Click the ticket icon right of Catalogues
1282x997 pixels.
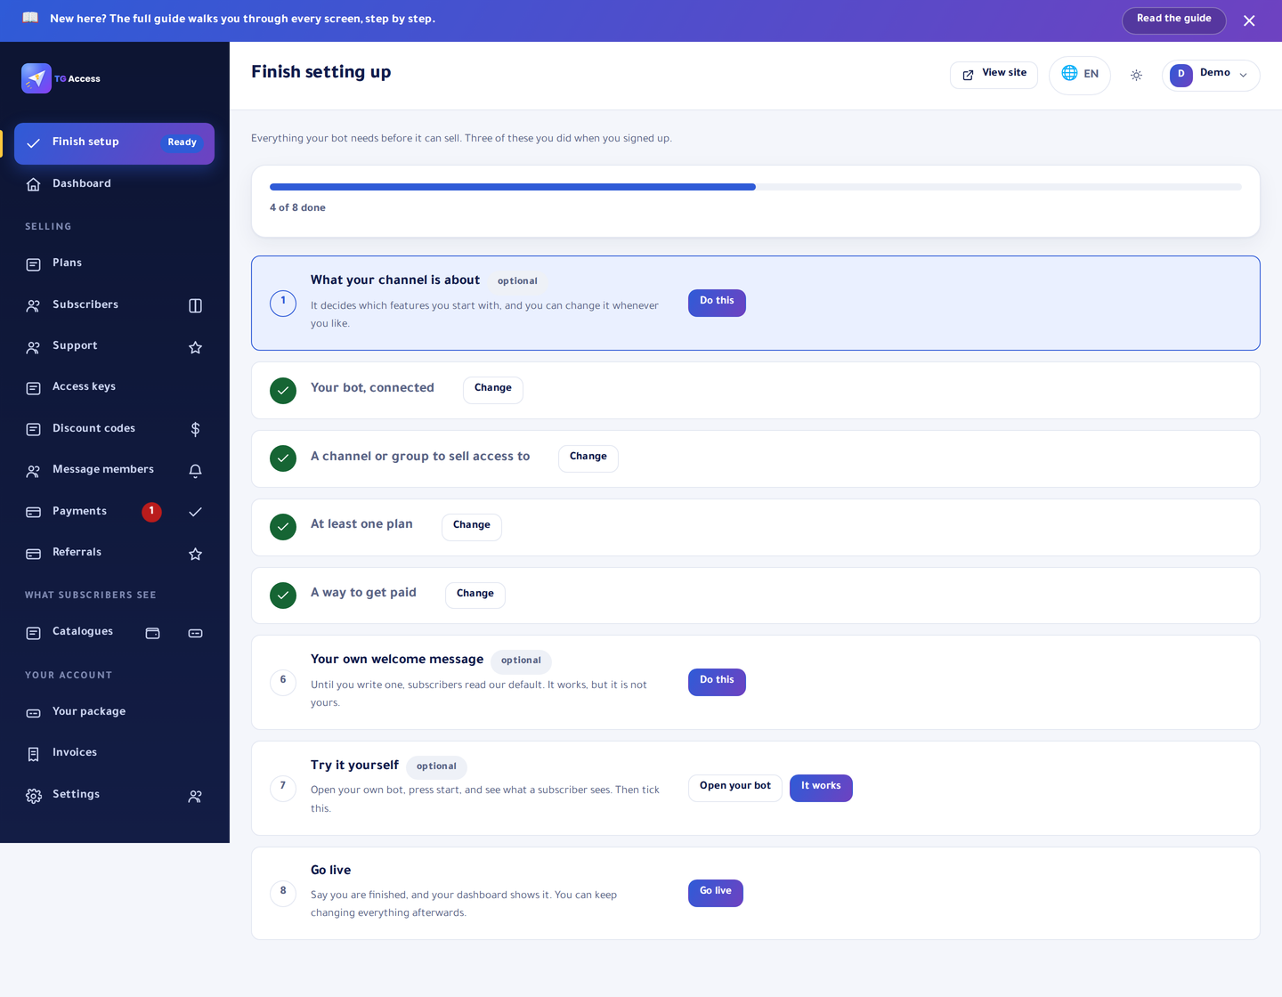(x=195, y=633)
